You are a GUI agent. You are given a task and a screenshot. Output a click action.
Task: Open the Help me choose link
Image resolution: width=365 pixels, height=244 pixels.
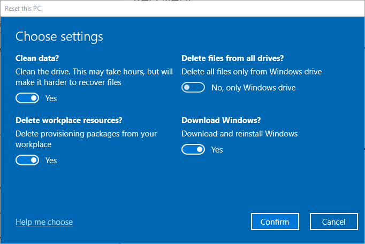tap(44, 222)
